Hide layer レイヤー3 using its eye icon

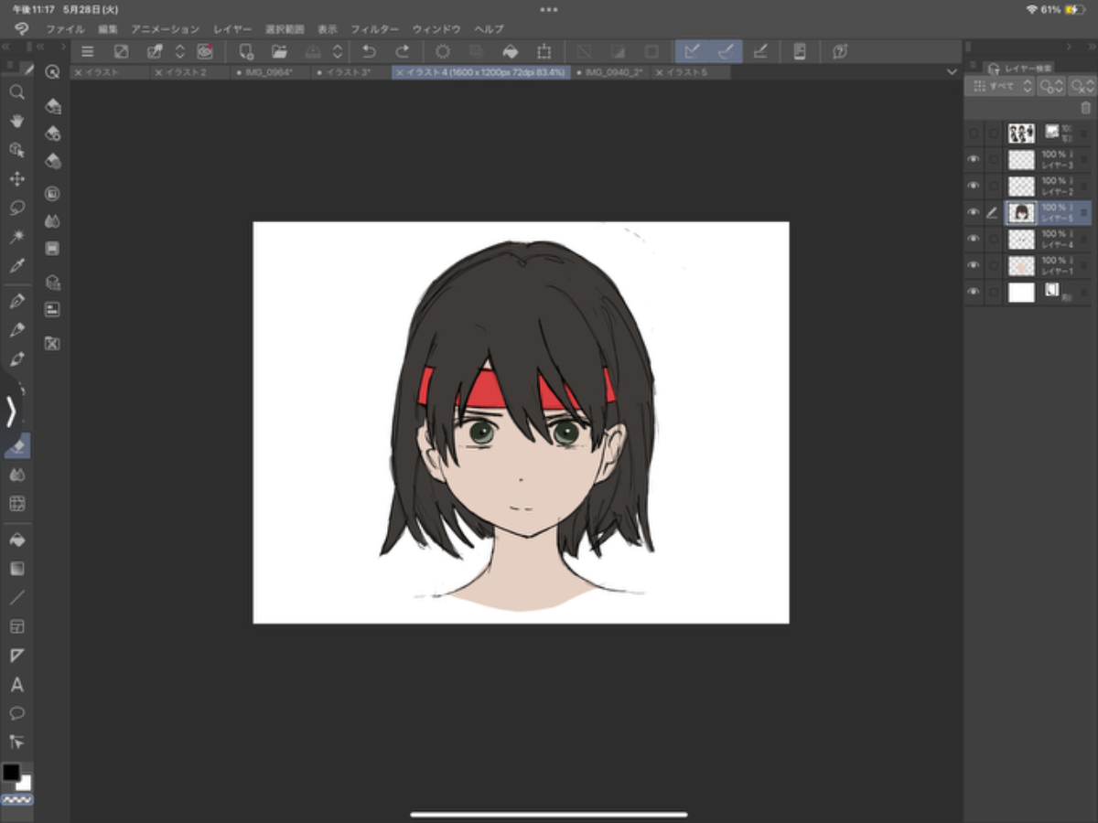point(974,160)
